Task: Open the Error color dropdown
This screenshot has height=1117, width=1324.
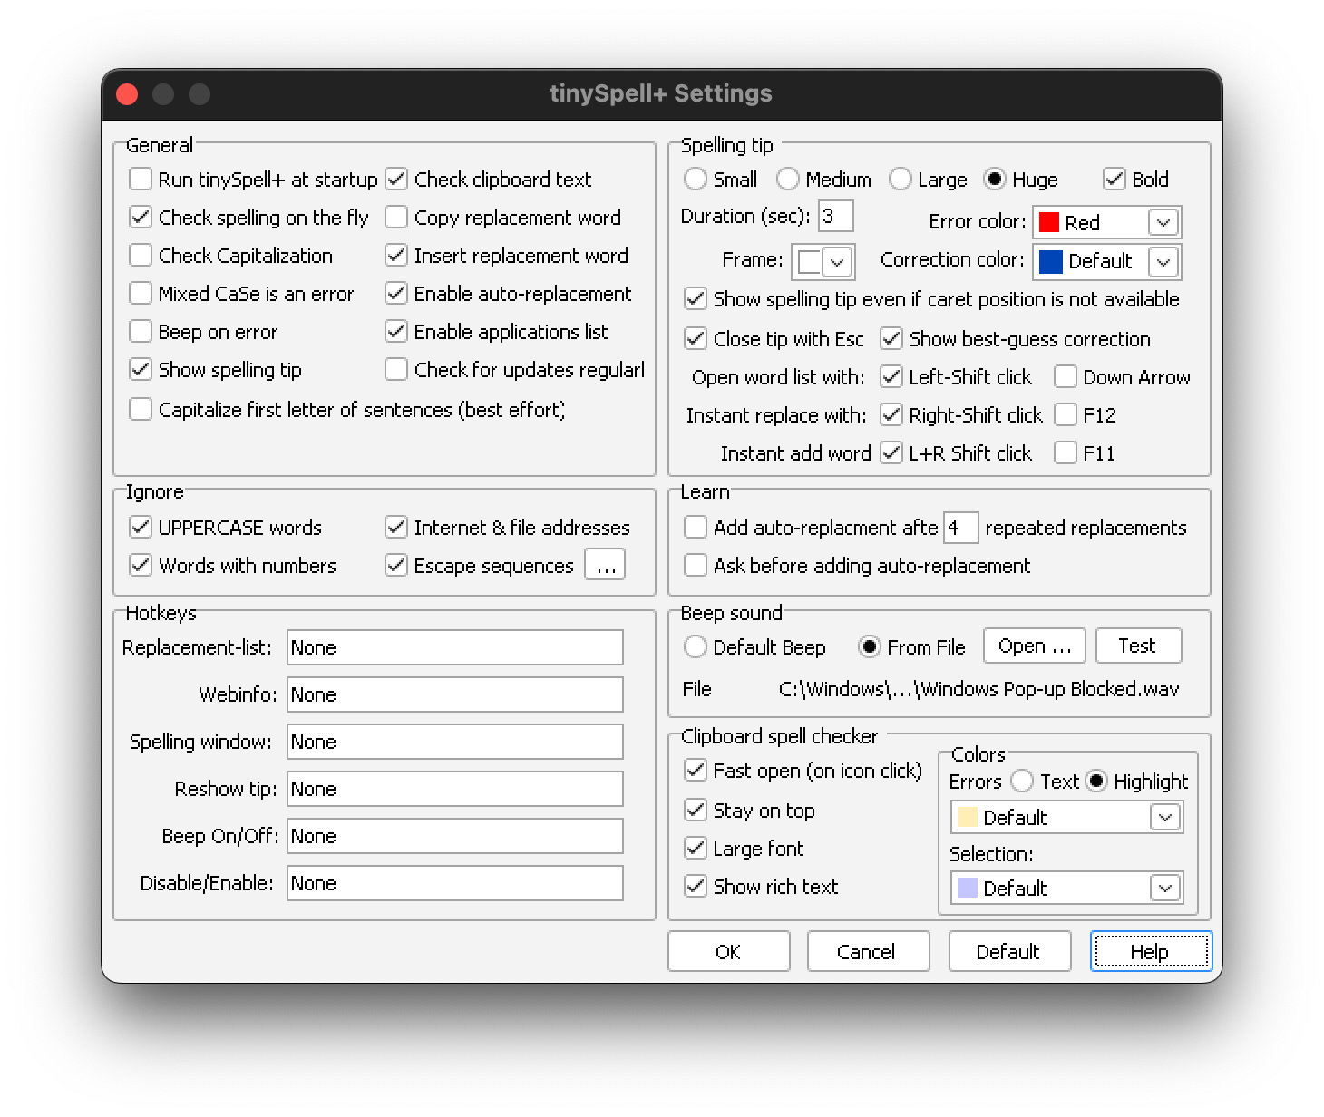Action: pos(1163,223)
